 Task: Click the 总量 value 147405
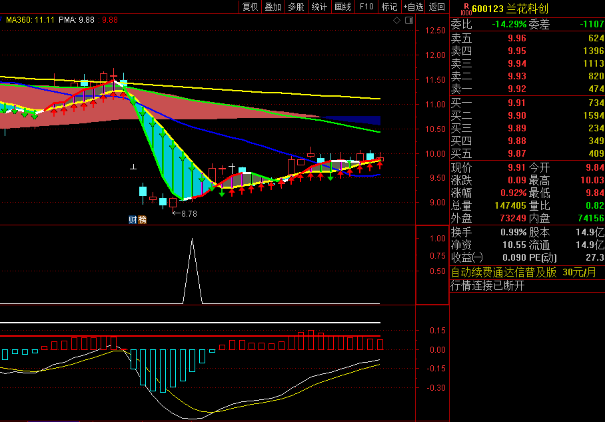(510, 205)
